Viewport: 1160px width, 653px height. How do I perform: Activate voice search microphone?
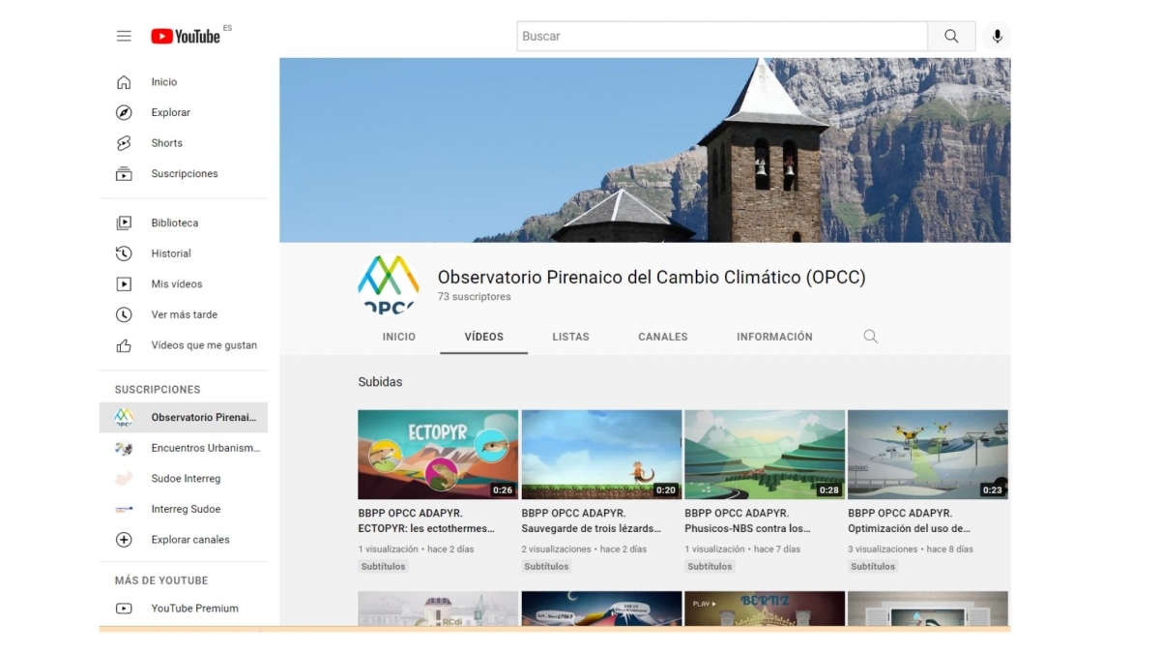click(x=997, y=36)
